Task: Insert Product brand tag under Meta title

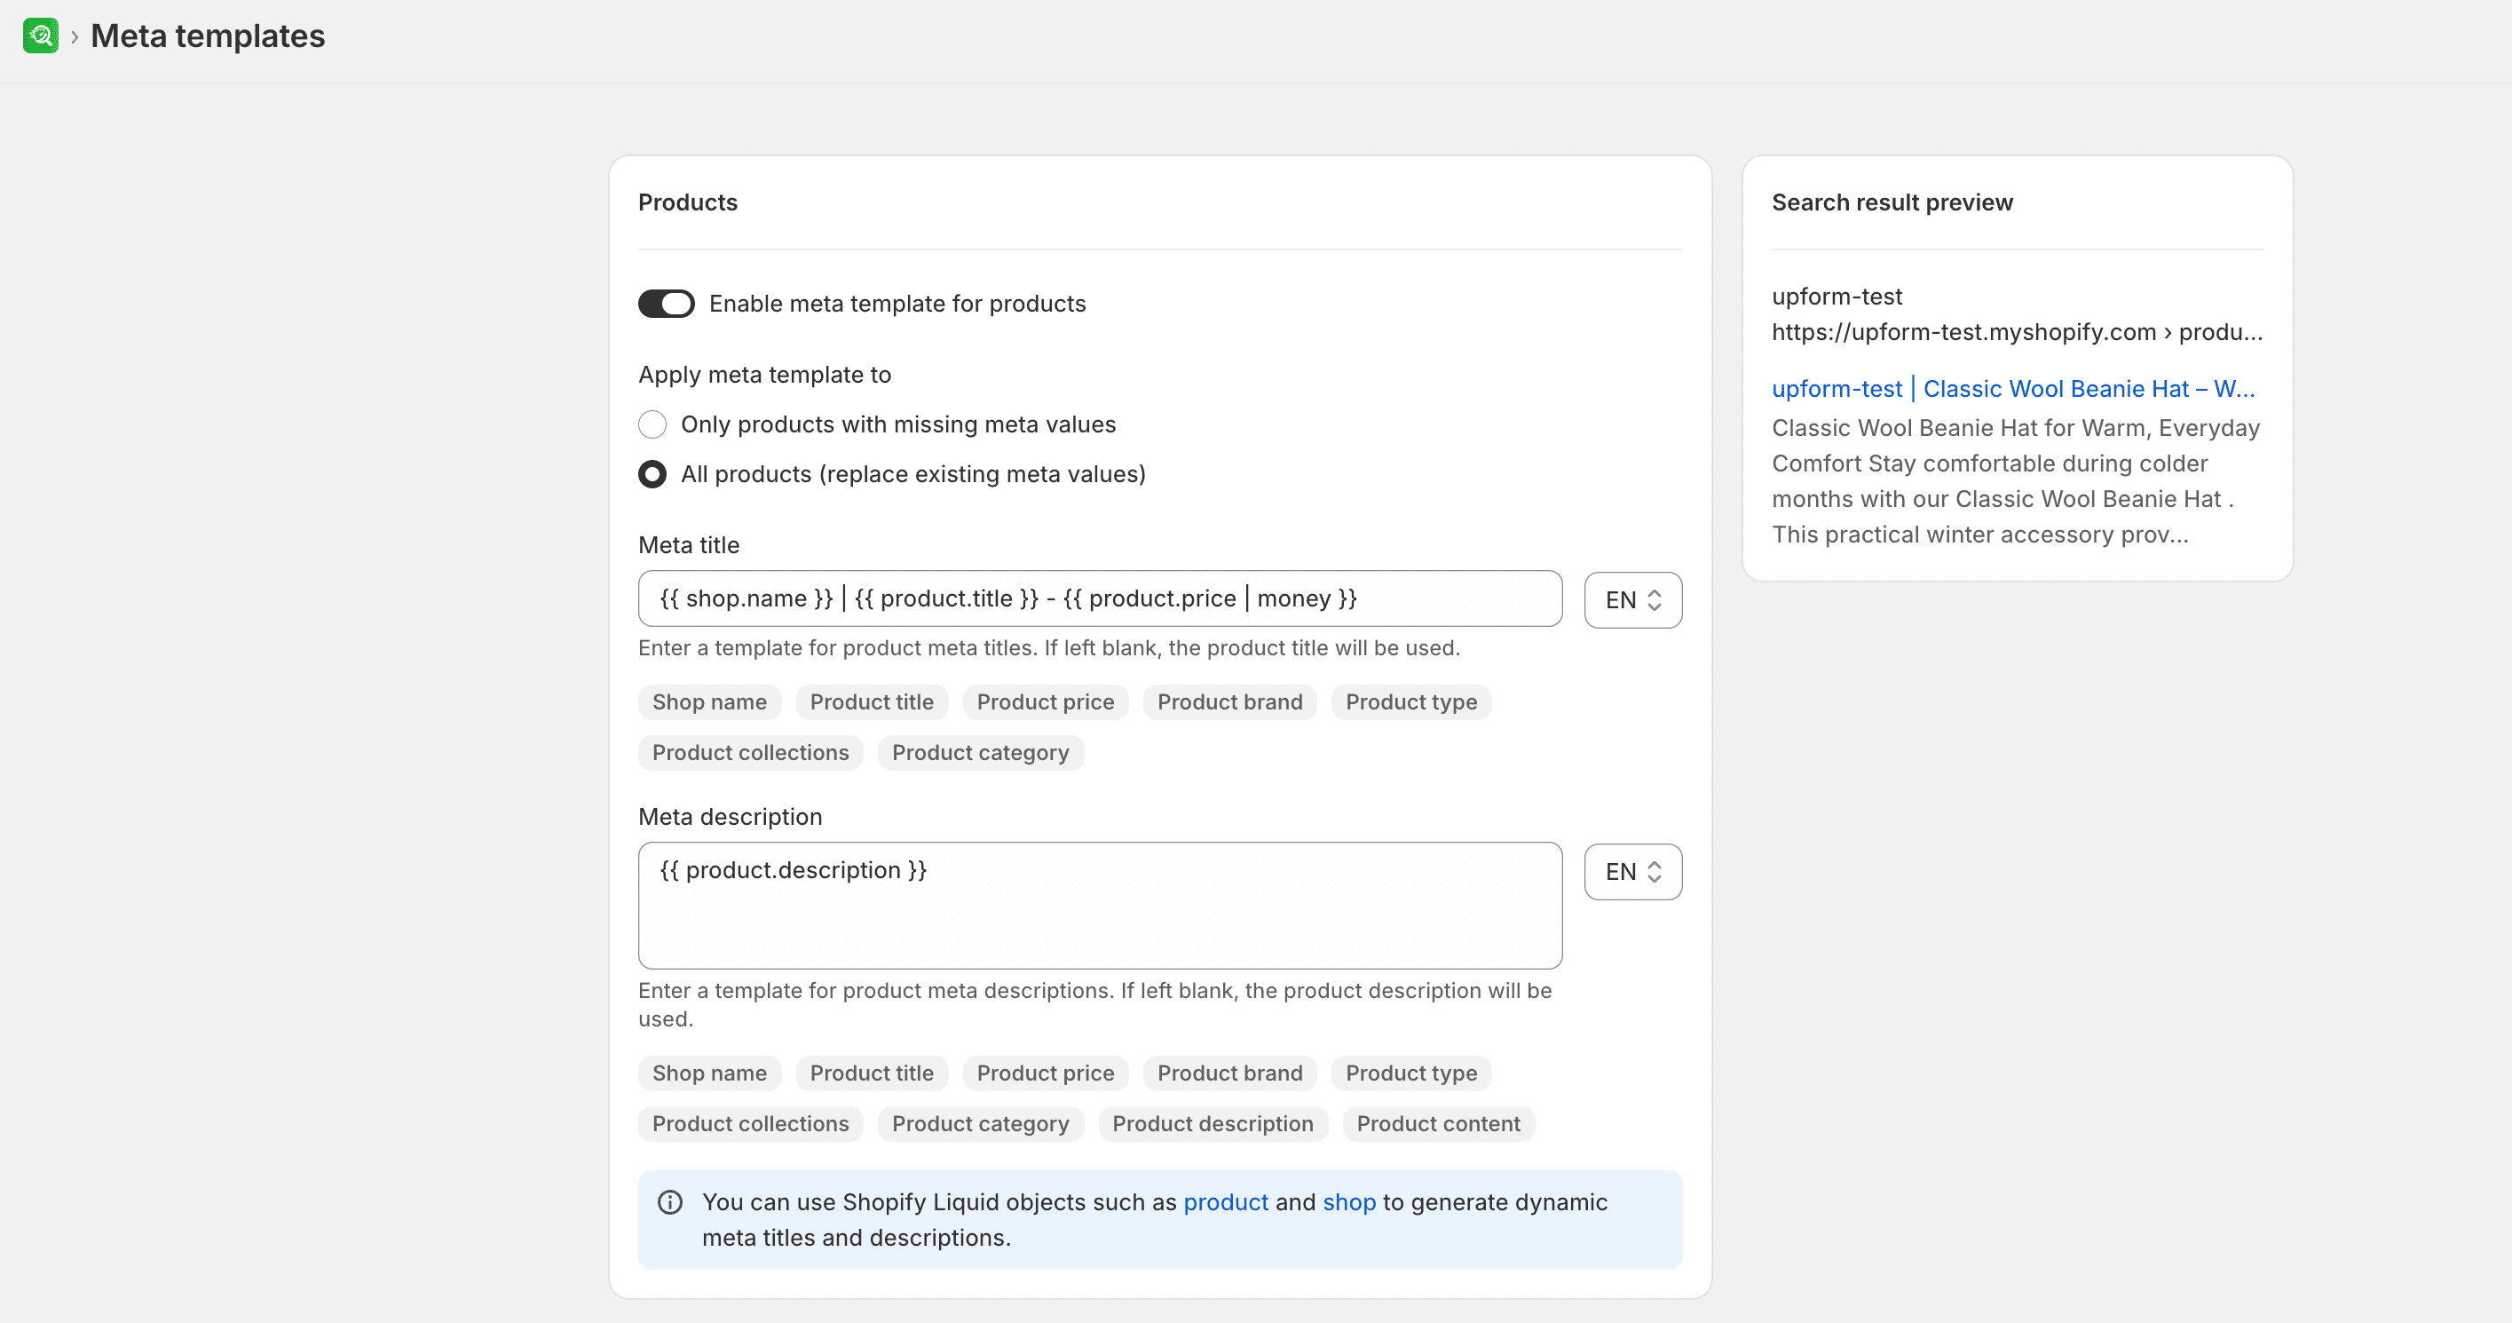Action: coord(1229,702)
